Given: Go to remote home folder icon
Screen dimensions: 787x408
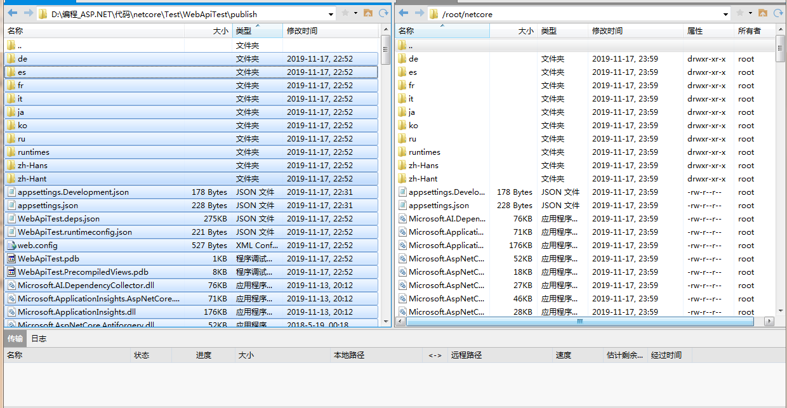Looking at the screenshot, I should click(762, 13).
